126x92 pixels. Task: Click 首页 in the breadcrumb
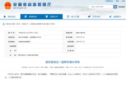point(18,24)
